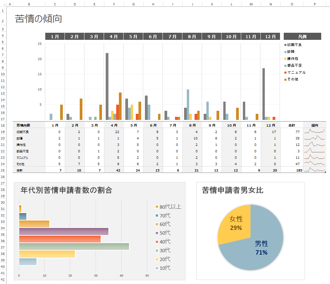Select the 傾向 column header cell

click(315, 125)
